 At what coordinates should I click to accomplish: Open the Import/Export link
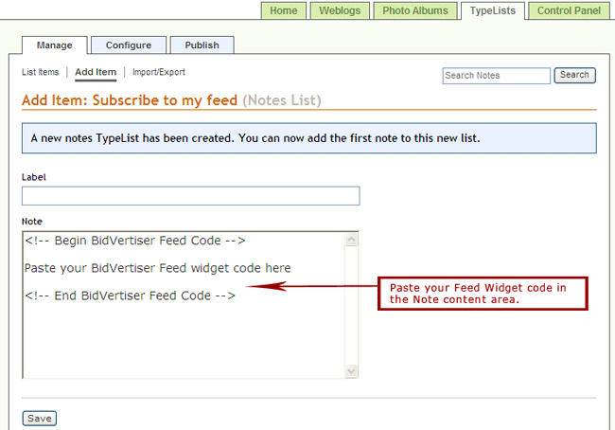pyautogui.click(x=158, y=72)
